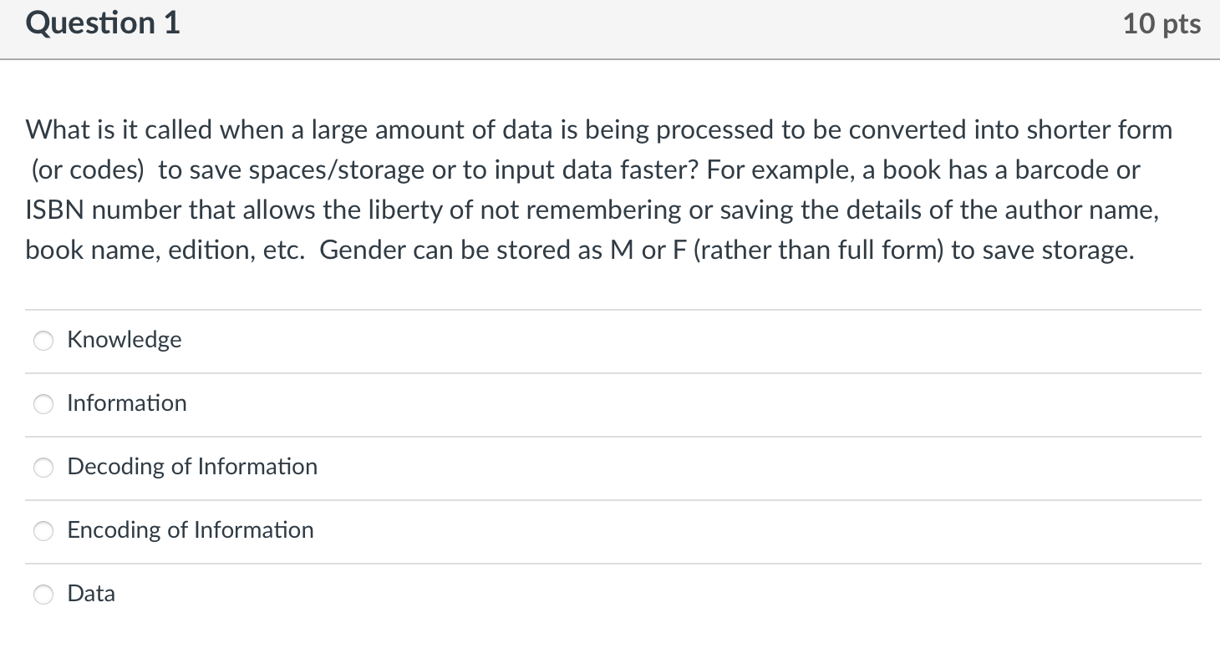Click the "Question 1" heading
Viewport: 1220px width, 653px height.
pyautogui.click(x=103, y=23)
